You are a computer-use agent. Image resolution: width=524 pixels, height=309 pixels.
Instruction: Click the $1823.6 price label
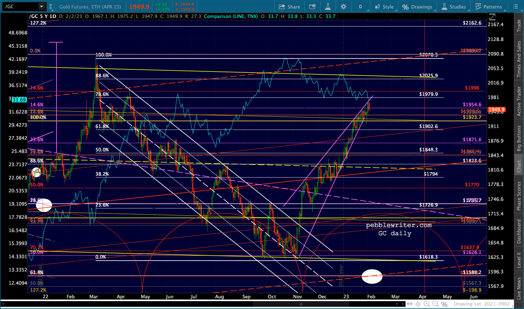click(472, 160)
